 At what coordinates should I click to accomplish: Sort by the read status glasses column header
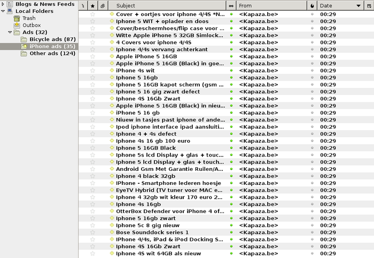pyautogui.click(x=231, y=6)
